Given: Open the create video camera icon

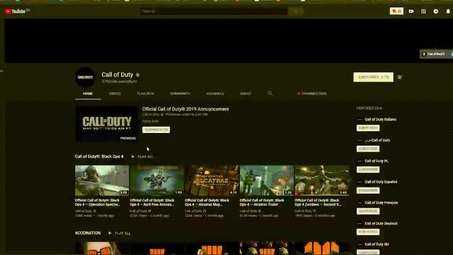Looking at the screenshot, I should (411, 11).
